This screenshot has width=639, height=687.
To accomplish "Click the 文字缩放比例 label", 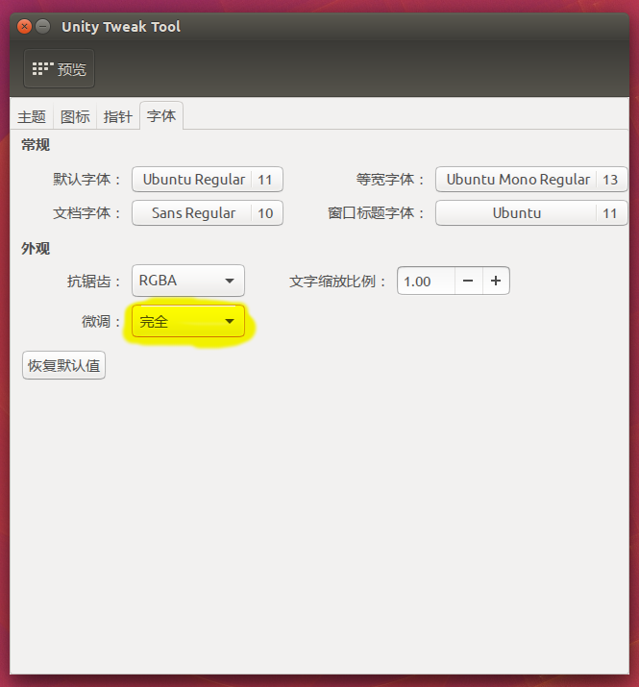I will point(337,281).
